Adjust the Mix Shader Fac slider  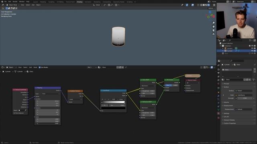[171, 85]
